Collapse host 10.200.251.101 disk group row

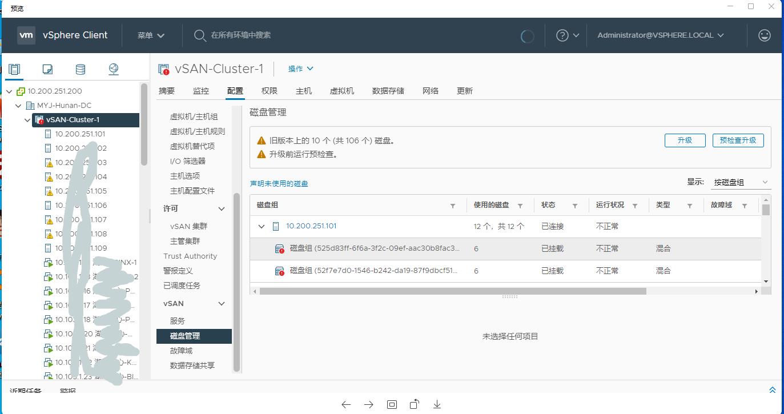point(262,227)
